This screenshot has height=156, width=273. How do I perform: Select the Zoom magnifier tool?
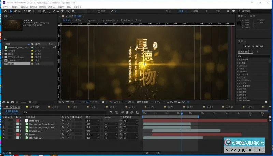[x=20, y=11]
